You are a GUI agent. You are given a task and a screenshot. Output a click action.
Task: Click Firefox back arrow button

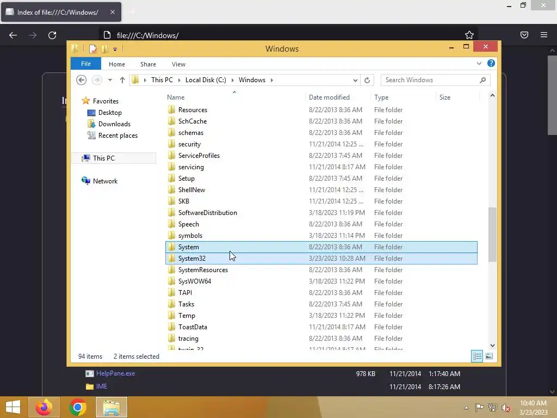click(x=13, y=35)
